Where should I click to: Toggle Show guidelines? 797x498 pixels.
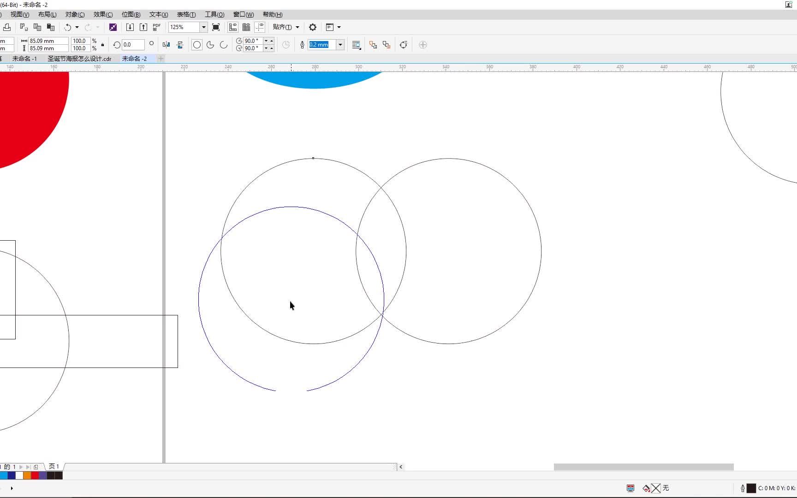pos(260,27)
